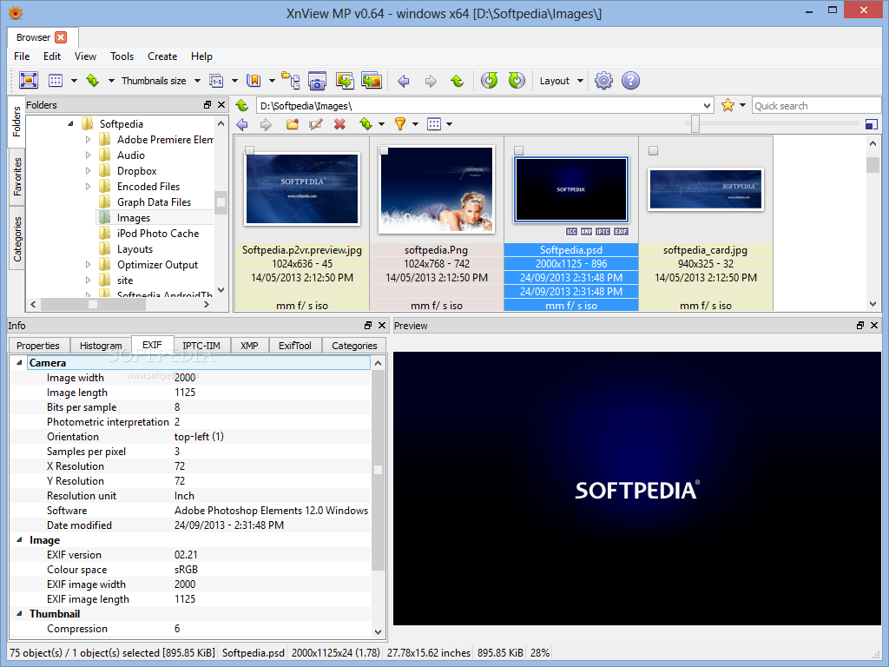Click the thumbnail size slider handle
889x667 pixels.
pyautogui.click(x=695, y=123)
